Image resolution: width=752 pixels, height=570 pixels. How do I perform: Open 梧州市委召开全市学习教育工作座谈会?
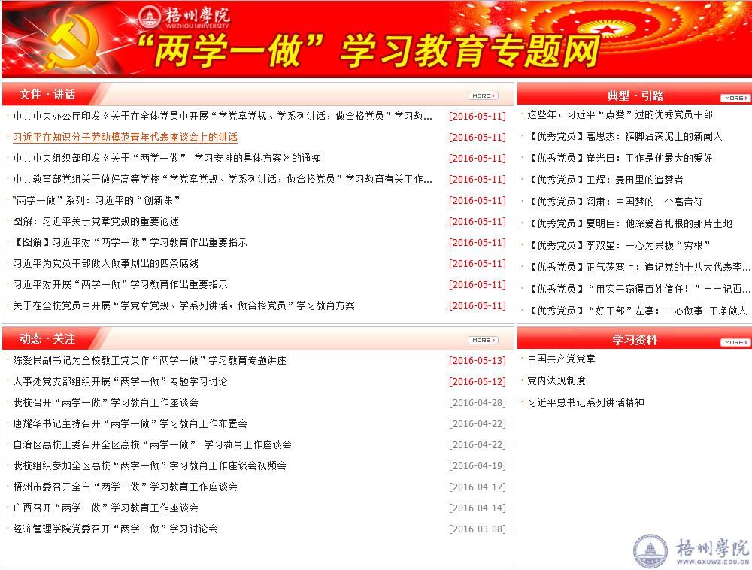click(125, 487)
